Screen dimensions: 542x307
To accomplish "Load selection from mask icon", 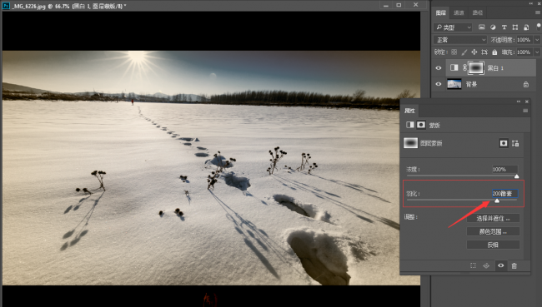I will [x=473, y=265].
